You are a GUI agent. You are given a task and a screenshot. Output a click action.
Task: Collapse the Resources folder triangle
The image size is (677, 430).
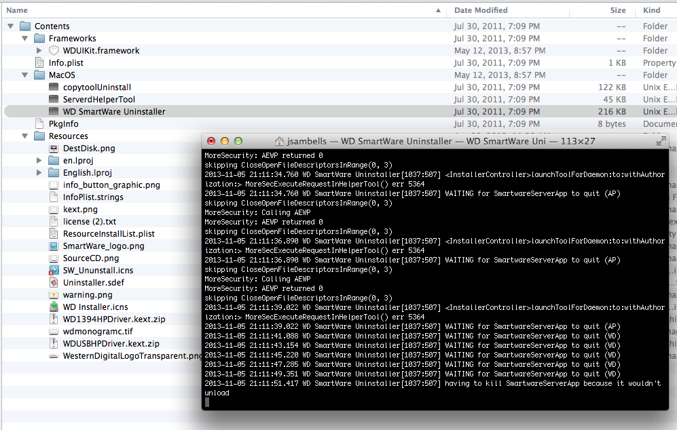tap(25, 136)
